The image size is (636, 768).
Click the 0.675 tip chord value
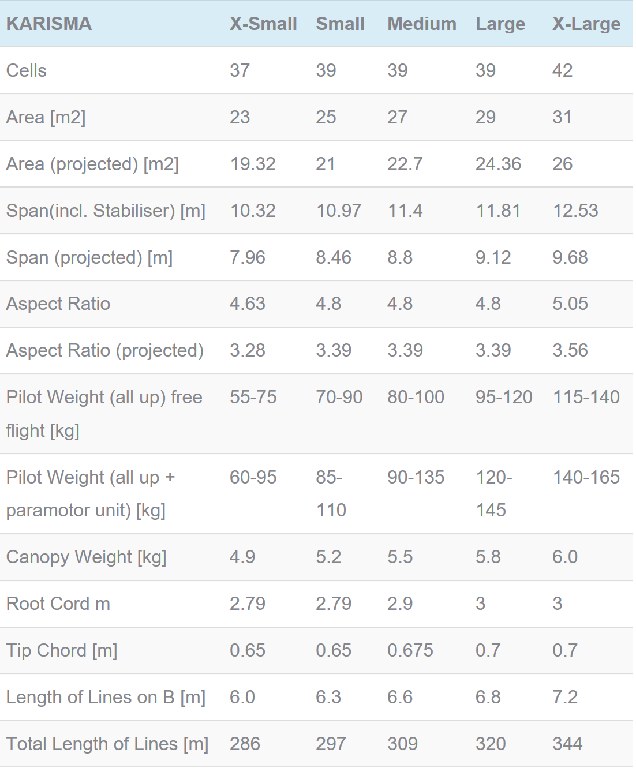tap(410, 650)
